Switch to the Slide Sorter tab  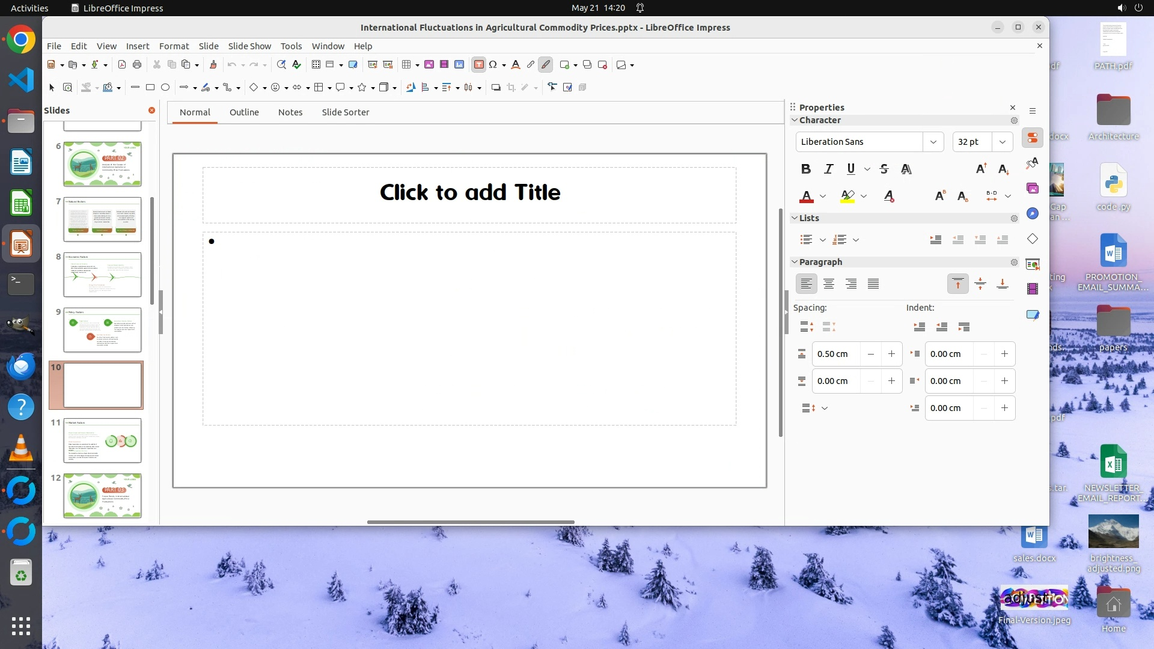point(345,112)
